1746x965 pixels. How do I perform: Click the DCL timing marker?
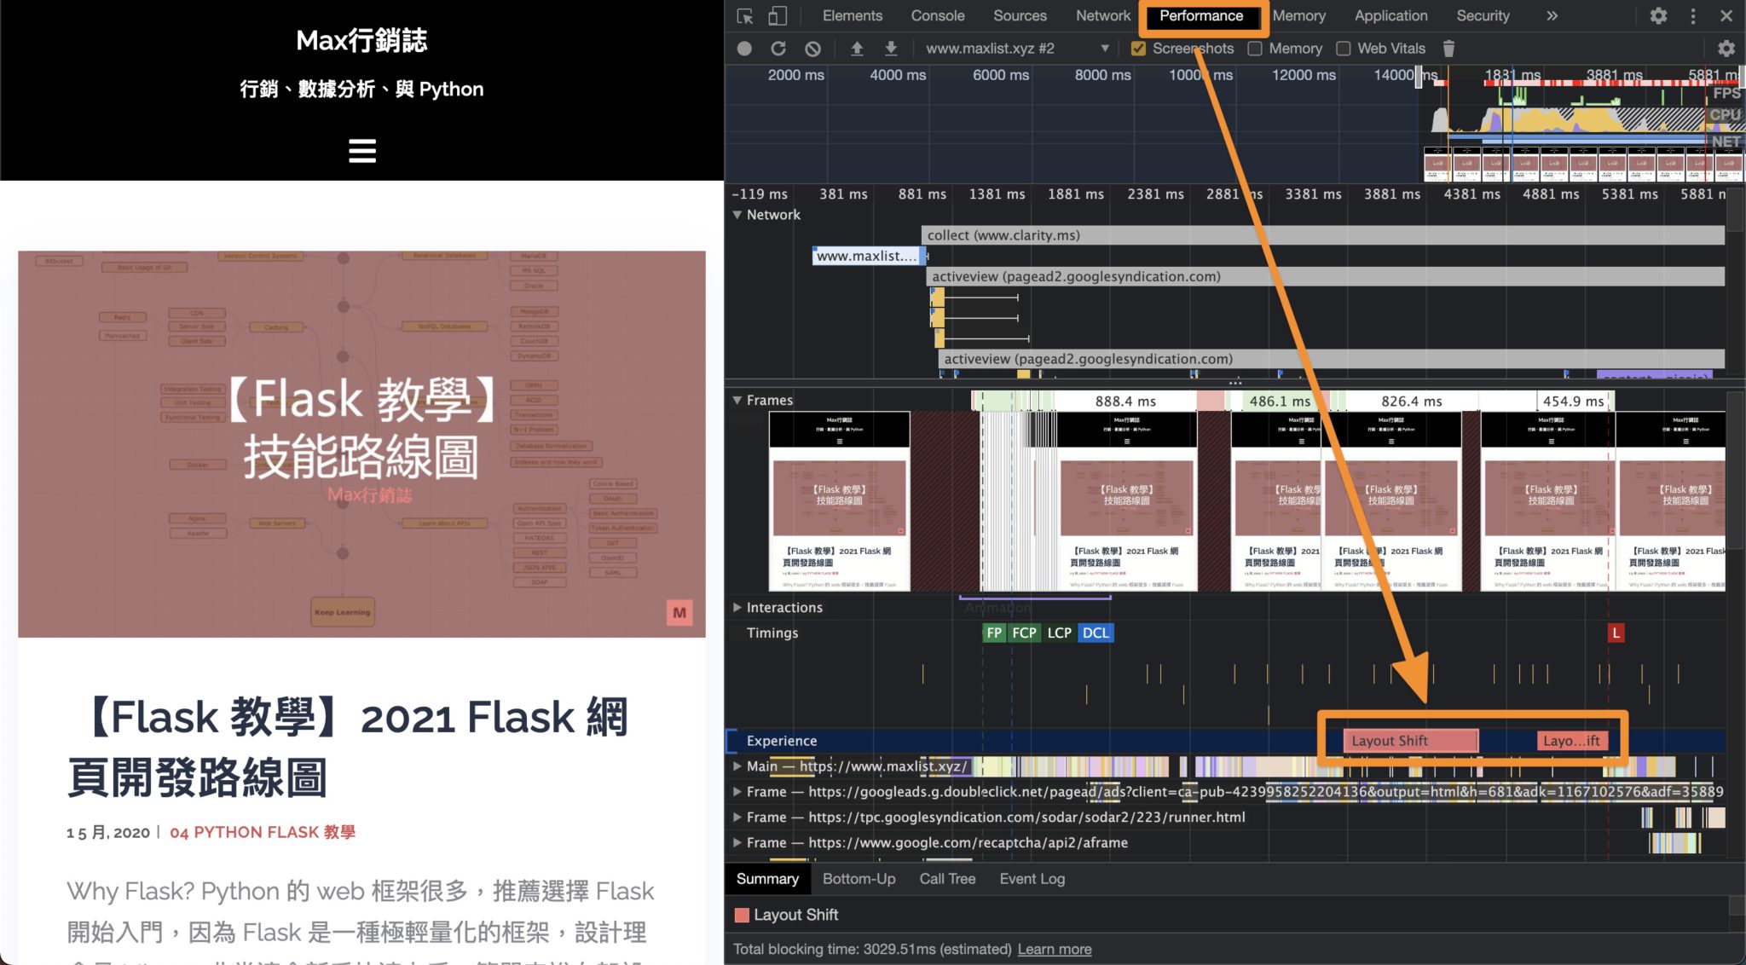[1096, 633]
